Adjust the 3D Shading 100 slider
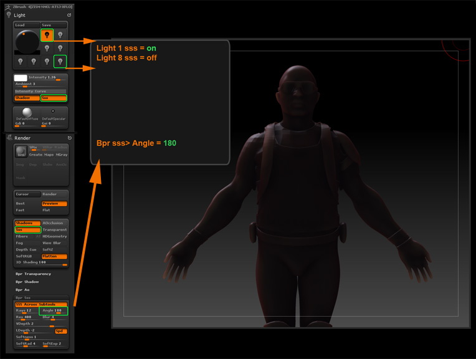The height and width of the screenshot is (359, 476). click(41, 263)
